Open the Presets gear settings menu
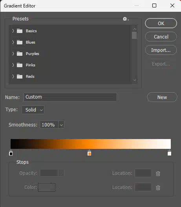 tap(126, 19)
